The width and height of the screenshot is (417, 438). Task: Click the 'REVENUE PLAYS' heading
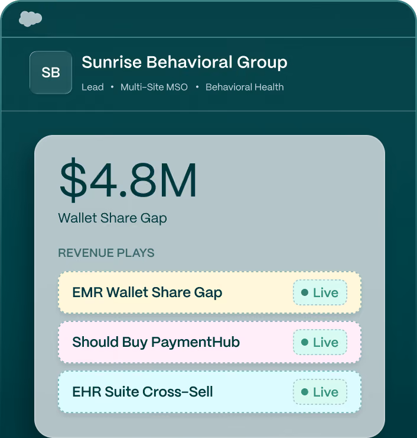(106, 253)
